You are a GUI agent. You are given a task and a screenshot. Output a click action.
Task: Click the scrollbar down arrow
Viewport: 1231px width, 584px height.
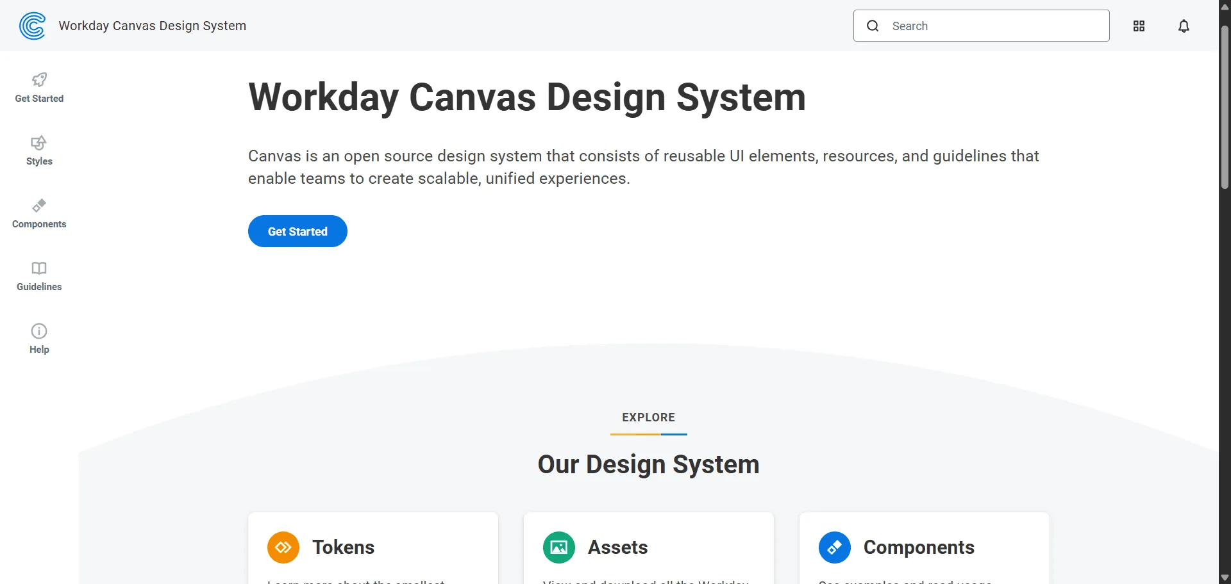pos(1225,578)
